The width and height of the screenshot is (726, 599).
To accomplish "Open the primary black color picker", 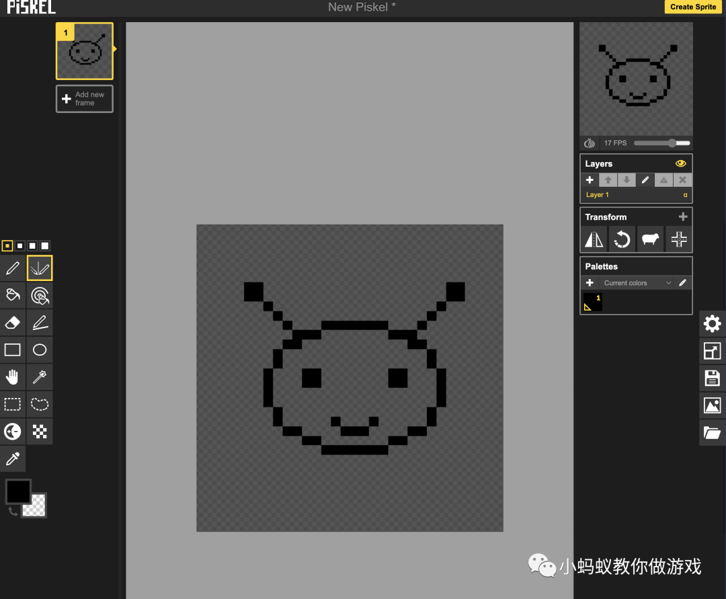I will tap(17, 491).
